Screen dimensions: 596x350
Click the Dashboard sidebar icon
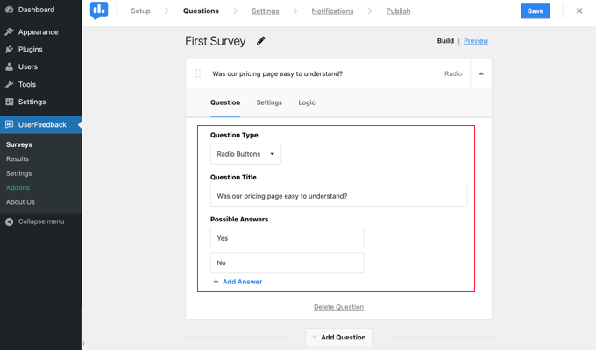tap(10, 10)
